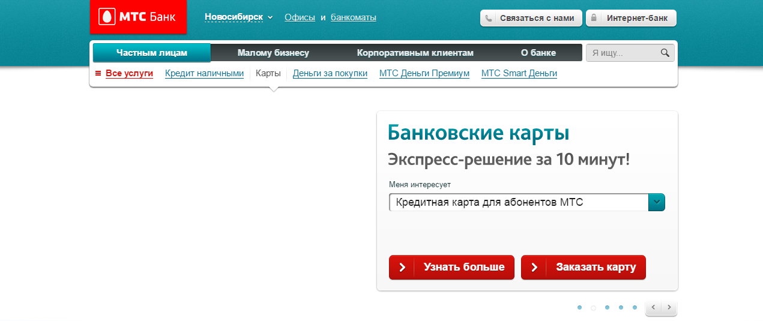Click the search magnifier icon

tap(665, 53)
